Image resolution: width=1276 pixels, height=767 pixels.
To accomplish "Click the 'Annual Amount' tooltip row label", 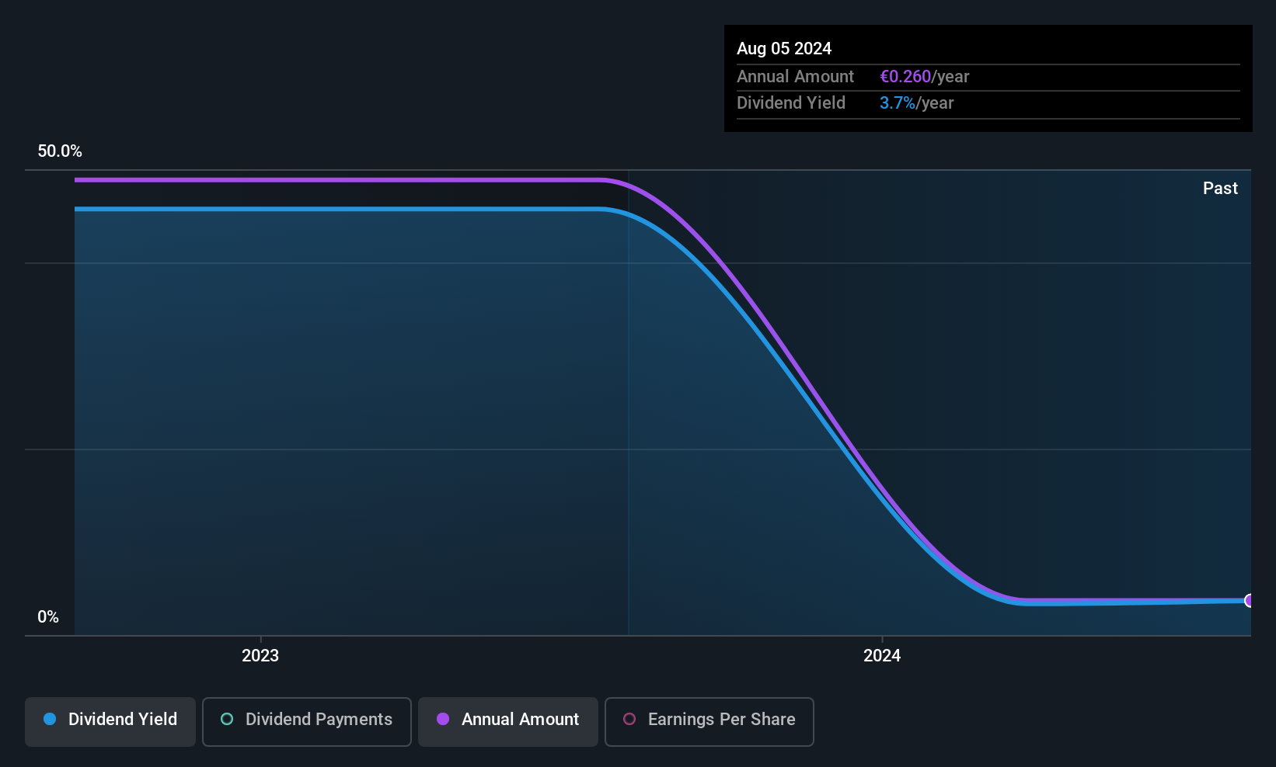I will tap(795, 76).
